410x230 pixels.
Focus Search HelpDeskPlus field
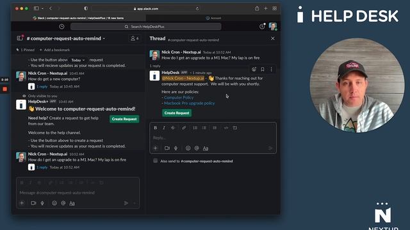tap(145, 27)
